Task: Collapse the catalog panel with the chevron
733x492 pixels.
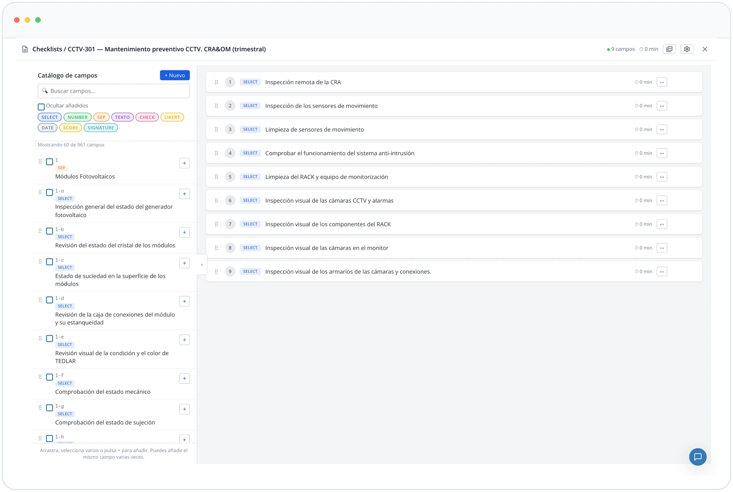Action: [x=202, y=264]
